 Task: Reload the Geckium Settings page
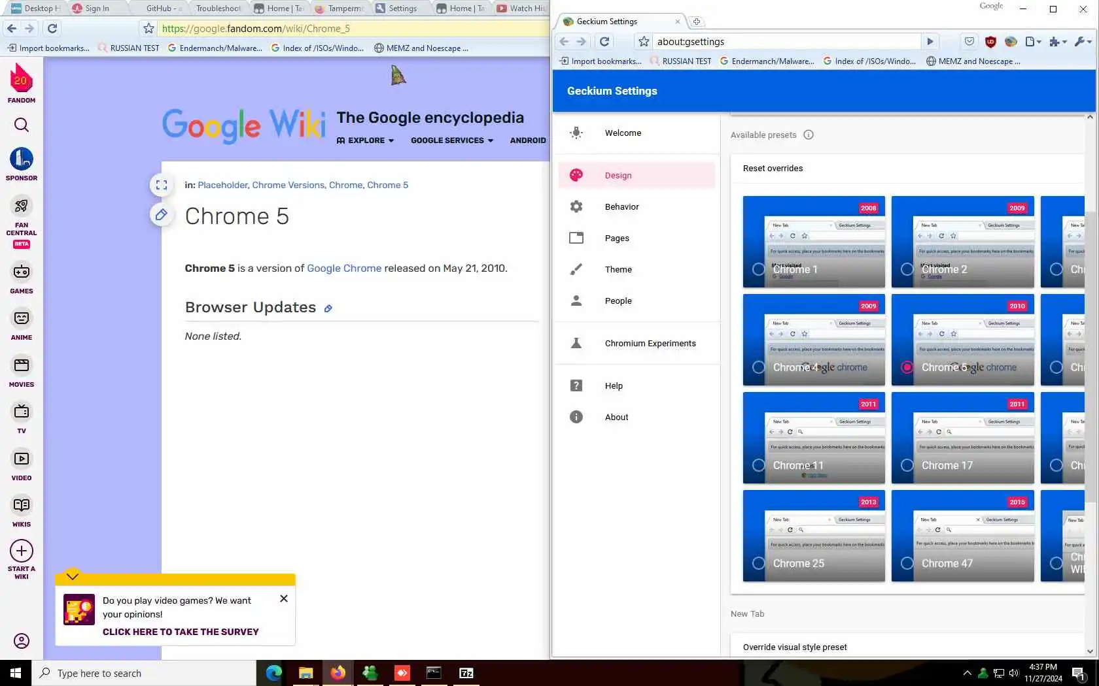[x=604, y=41]
